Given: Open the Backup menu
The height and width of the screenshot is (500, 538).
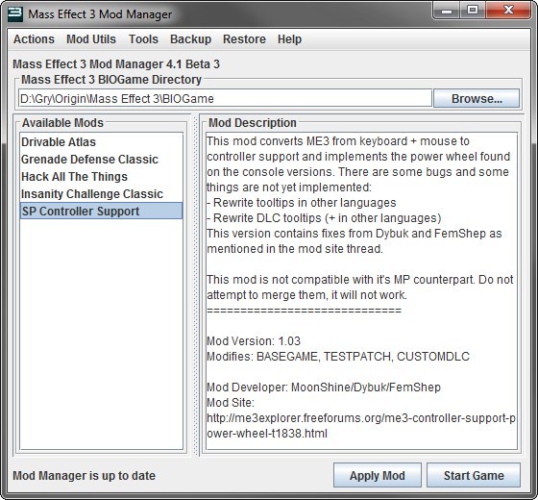Looking at the screenshot, I should point(190,39).
